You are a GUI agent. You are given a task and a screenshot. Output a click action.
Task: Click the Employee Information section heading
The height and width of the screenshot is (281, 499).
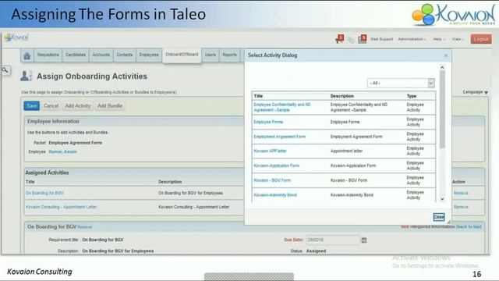point(53,122)
